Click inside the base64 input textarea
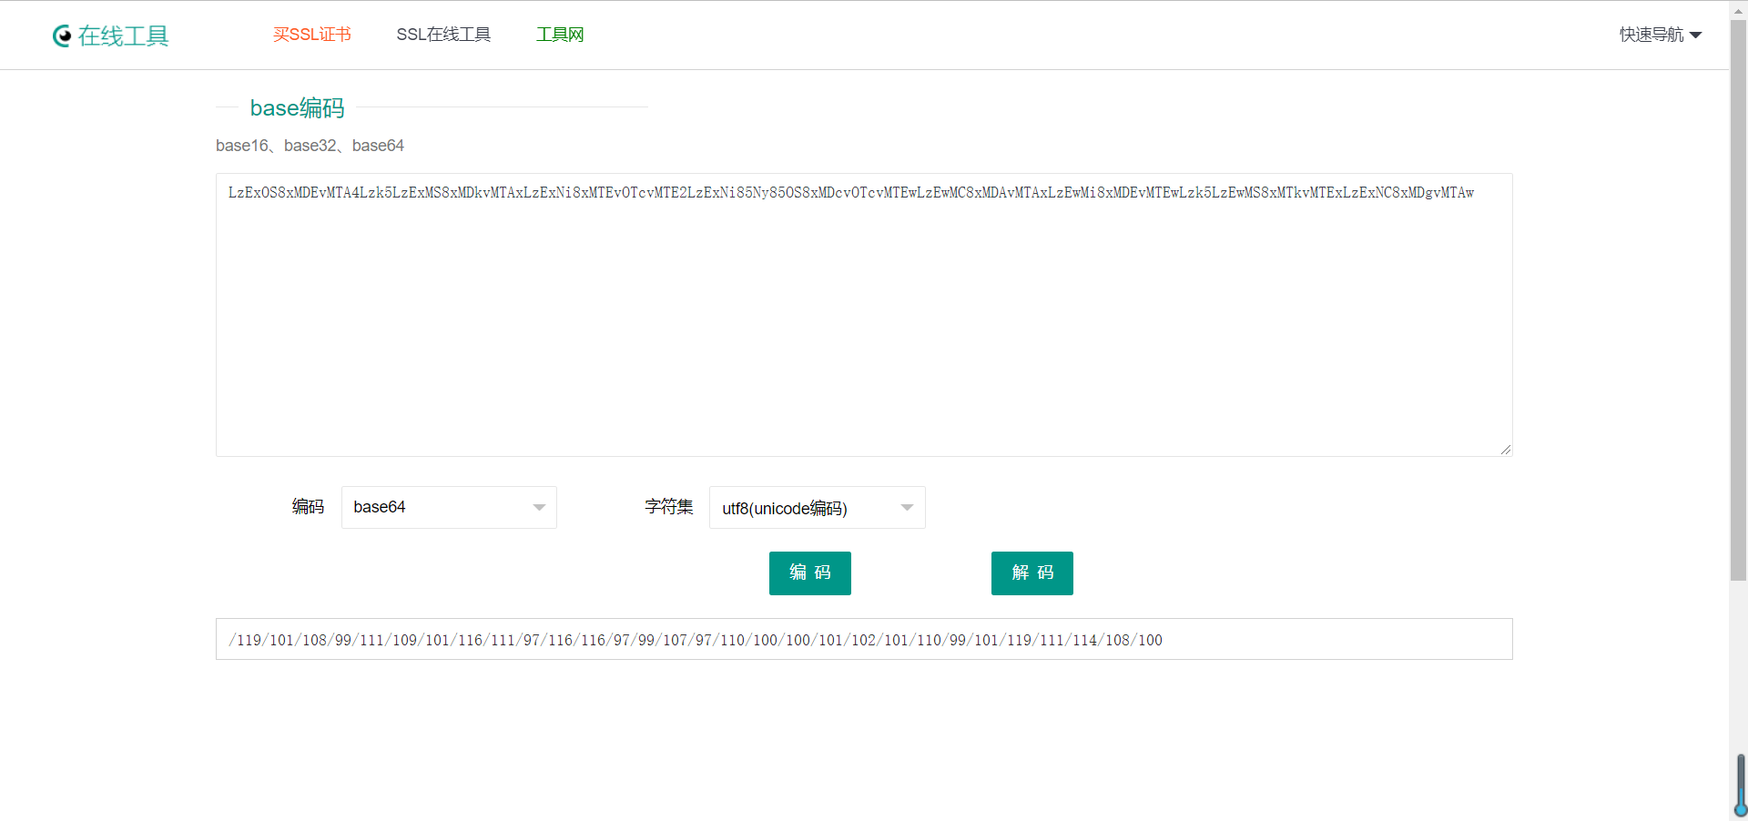The width and height of the screenshot is (1748, 821). coord(864,315)
